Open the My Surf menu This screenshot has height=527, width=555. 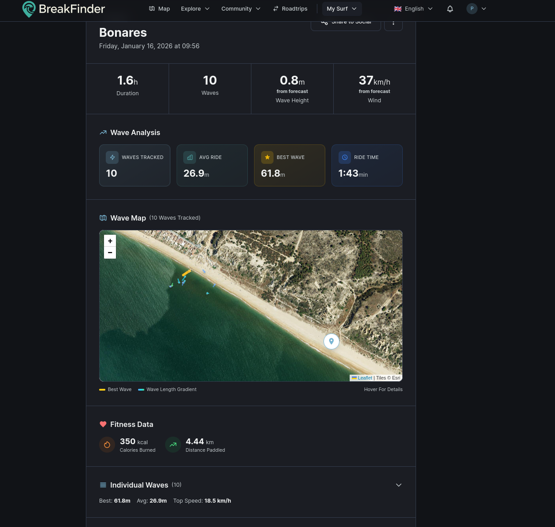tap(342, 8)
